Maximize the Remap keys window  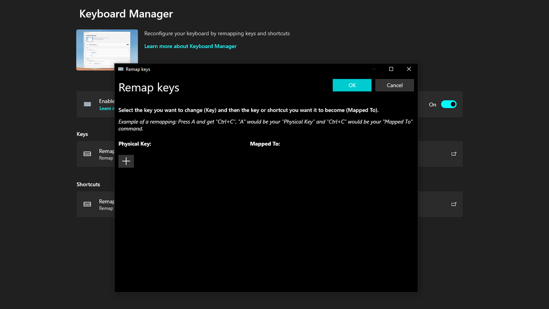tap(391, 69)
